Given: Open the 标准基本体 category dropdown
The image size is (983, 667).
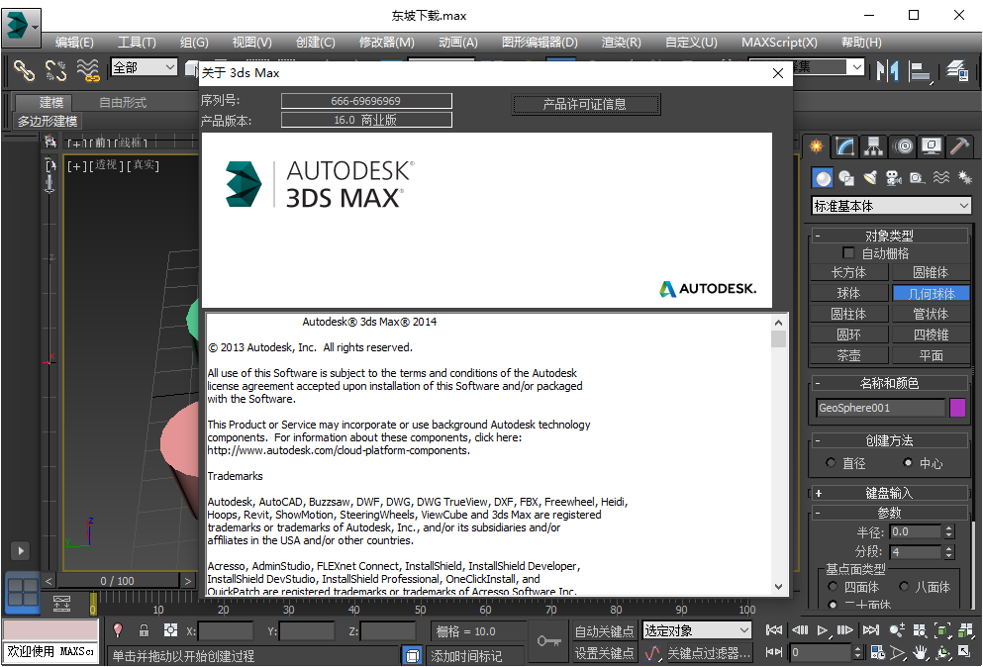Looking at the screenshot, I should coord(891,206).
